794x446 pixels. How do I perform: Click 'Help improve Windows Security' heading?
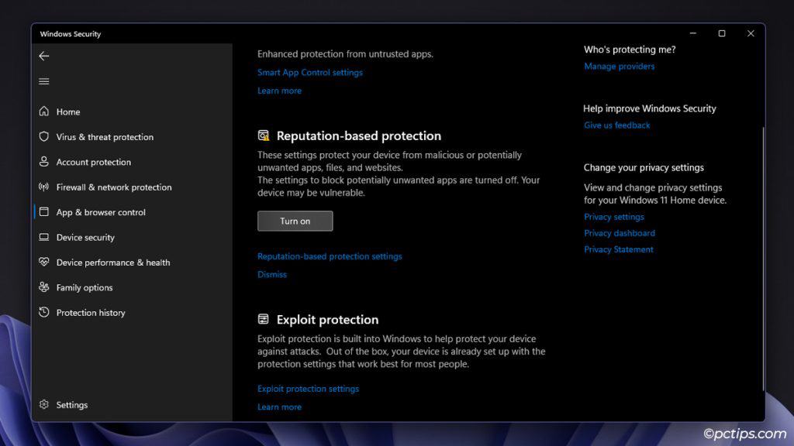[x=649, y=108]
